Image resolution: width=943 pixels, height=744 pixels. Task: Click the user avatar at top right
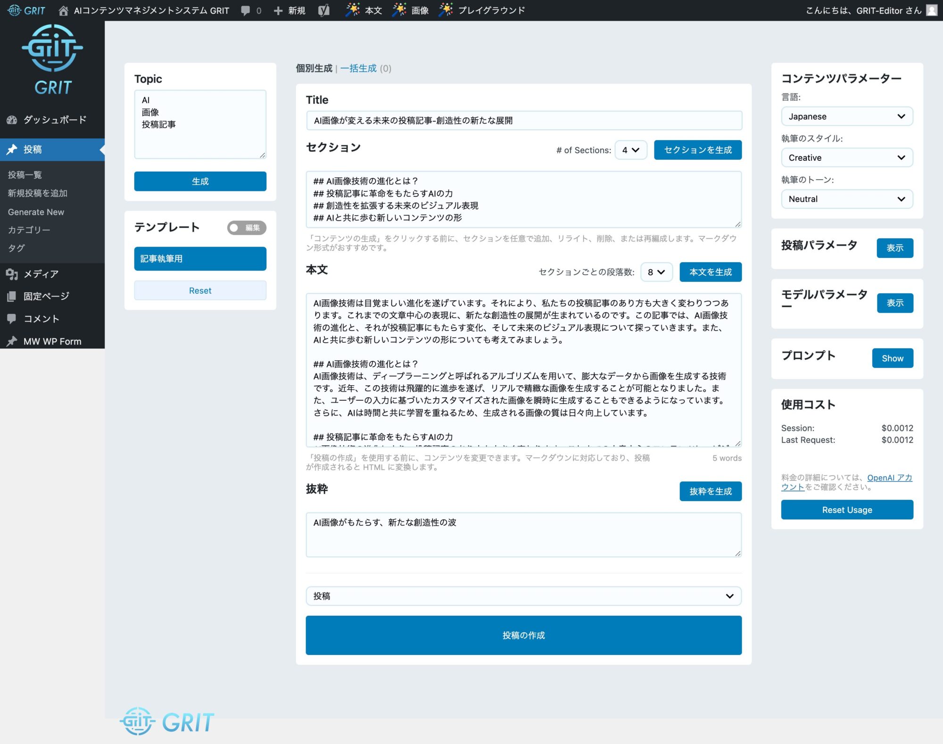931,10
